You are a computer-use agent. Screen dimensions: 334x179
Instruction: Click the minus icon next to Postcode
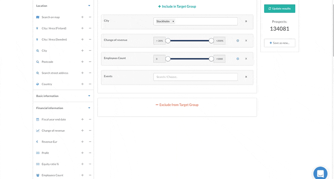90,62
